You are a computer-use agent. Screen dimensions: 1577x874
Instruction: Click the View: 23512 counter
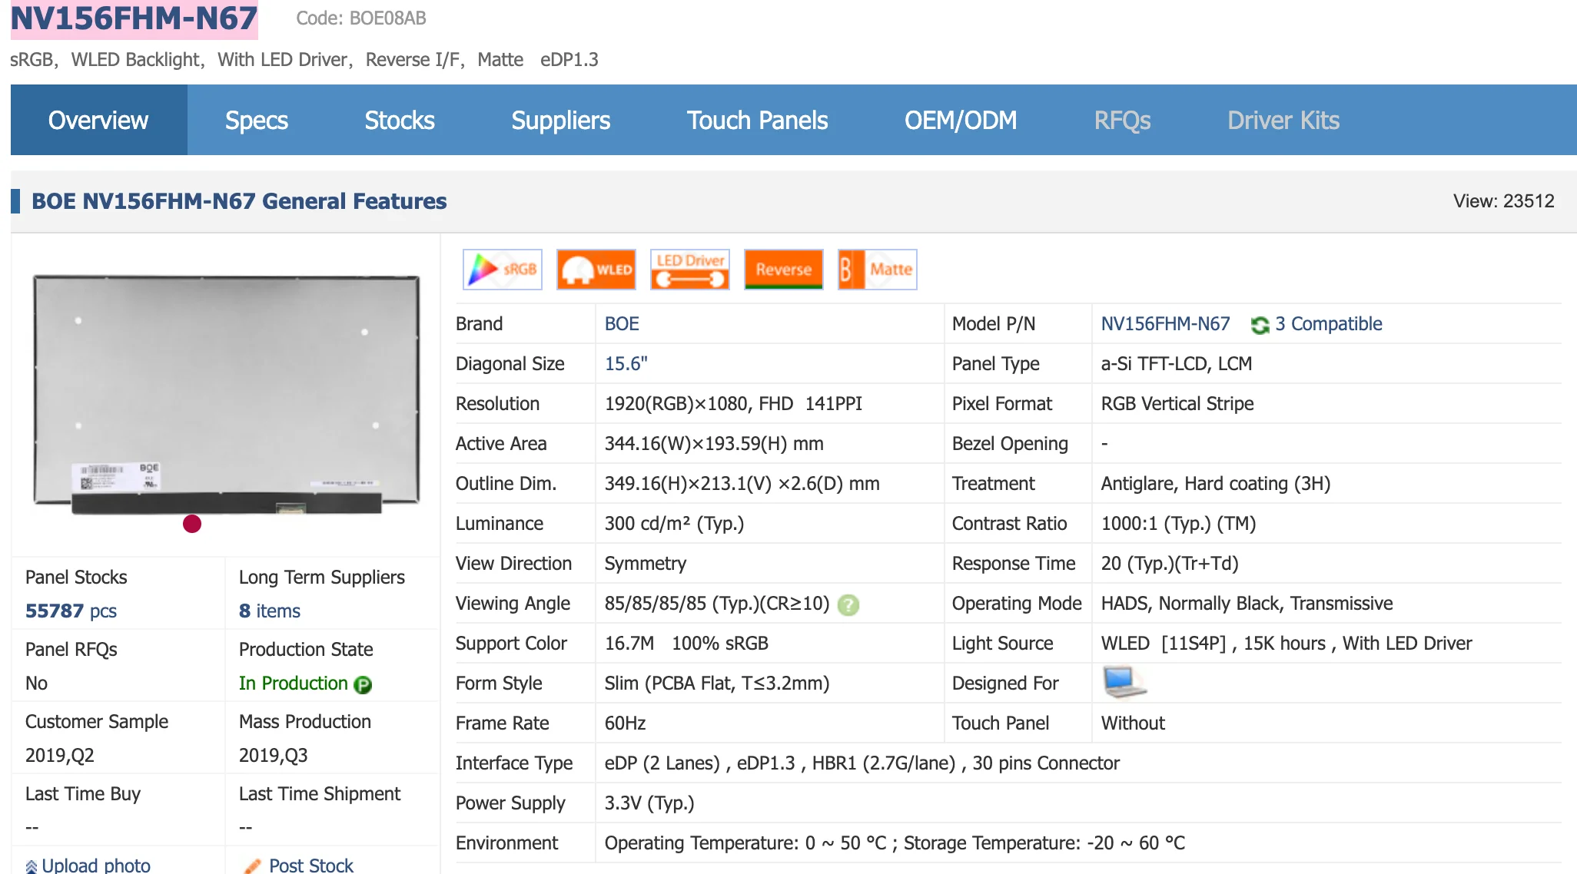(1504, 201)
